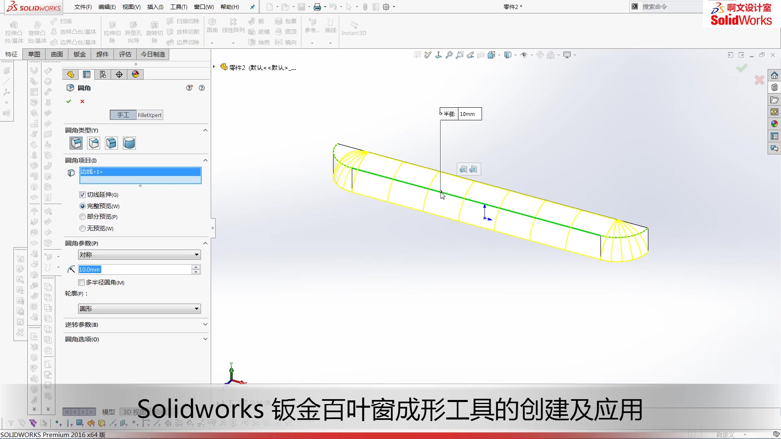Viewport: 781px width, 439px height.
Task: Cancel the fillet with the red X
Action: click(x=82, y=101)
